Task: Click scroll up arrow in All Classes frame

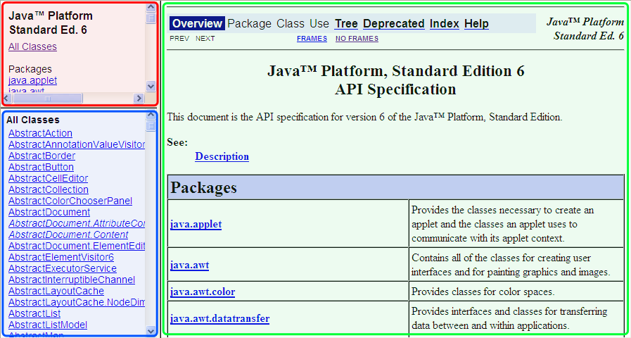Action: (151, 115)
